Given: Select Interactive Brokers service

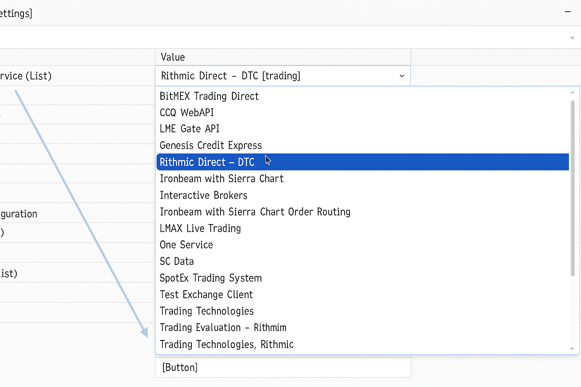Looking at the screenshot, I should pyautogui.click(x=362, y=195).
